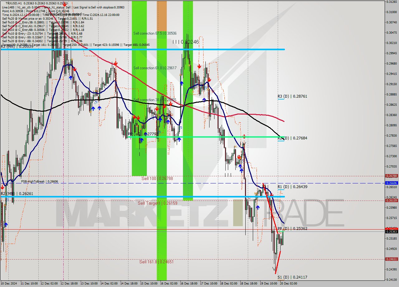This screenshot has height=287, width=399.
Task: Click the 18 Dec 18:00 time label
Action: (x=248, y=284)
